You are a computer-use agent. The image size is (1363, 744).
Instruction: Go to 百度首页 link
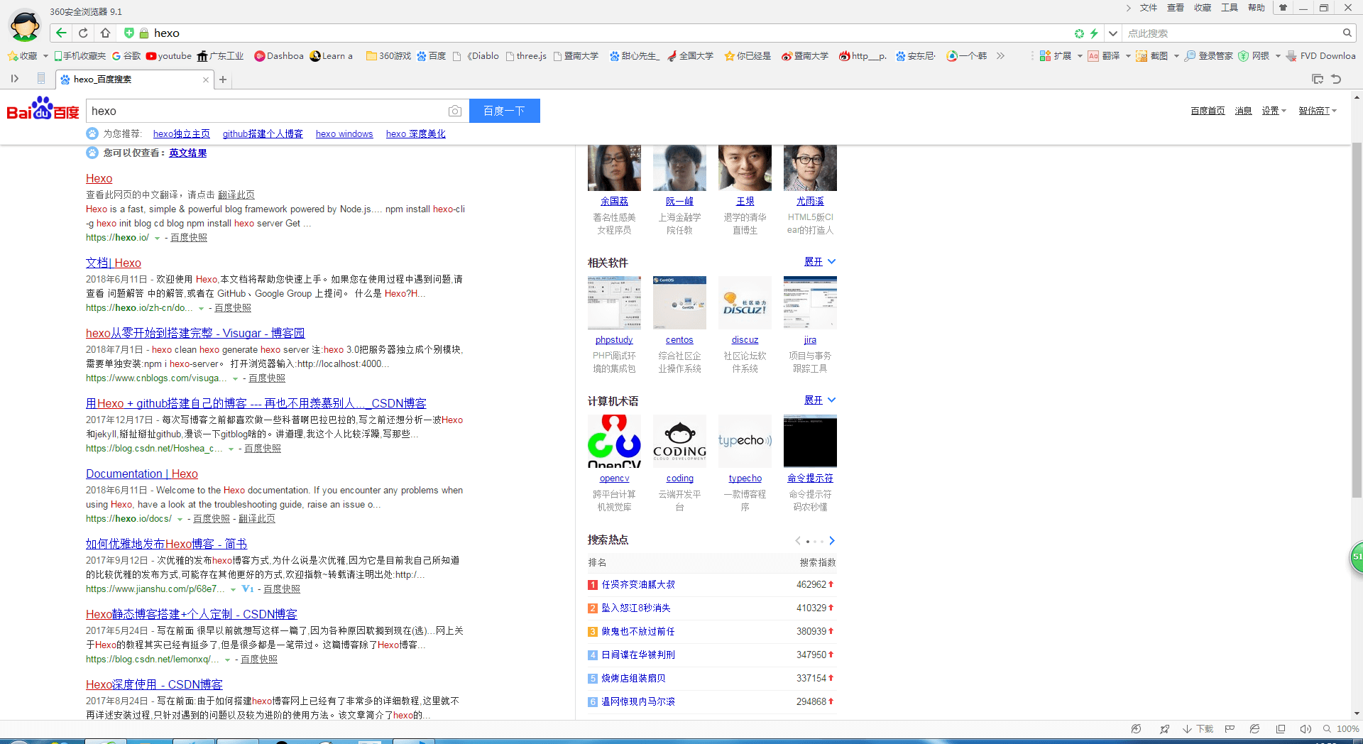pyautogui.click(x=1208, y=111)
